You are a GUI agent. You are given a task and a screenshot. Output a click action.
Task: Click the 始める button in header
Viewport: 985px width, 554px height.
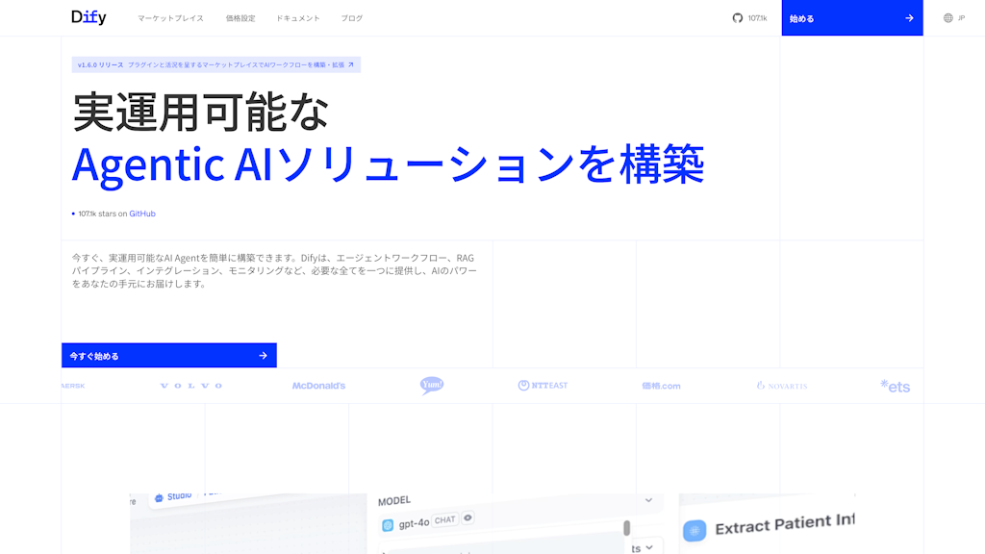click(852, 17)
